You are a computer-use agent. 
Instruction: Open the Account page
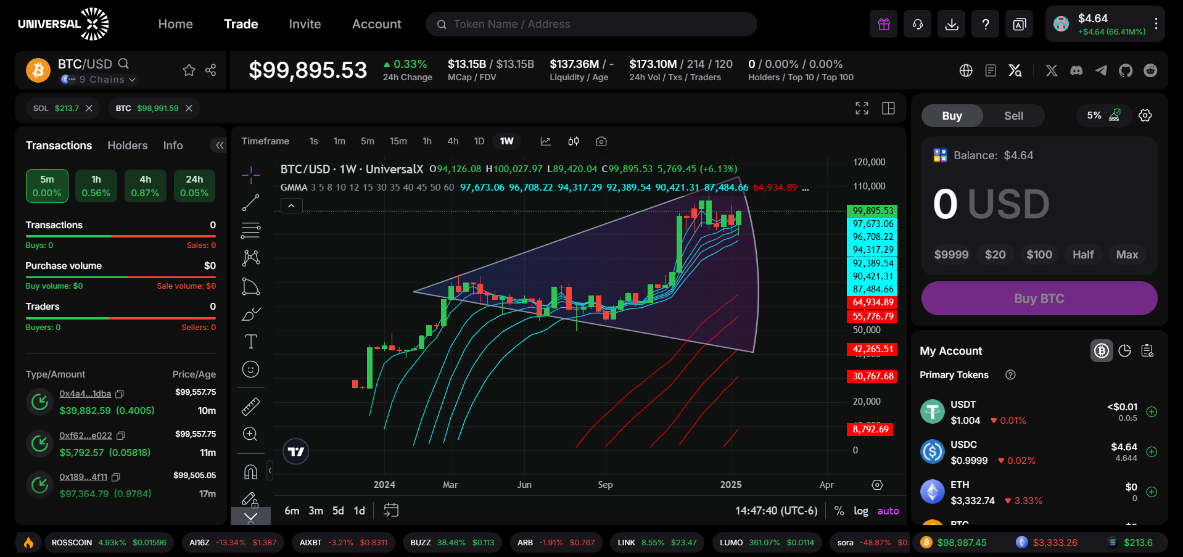point(377,24)
